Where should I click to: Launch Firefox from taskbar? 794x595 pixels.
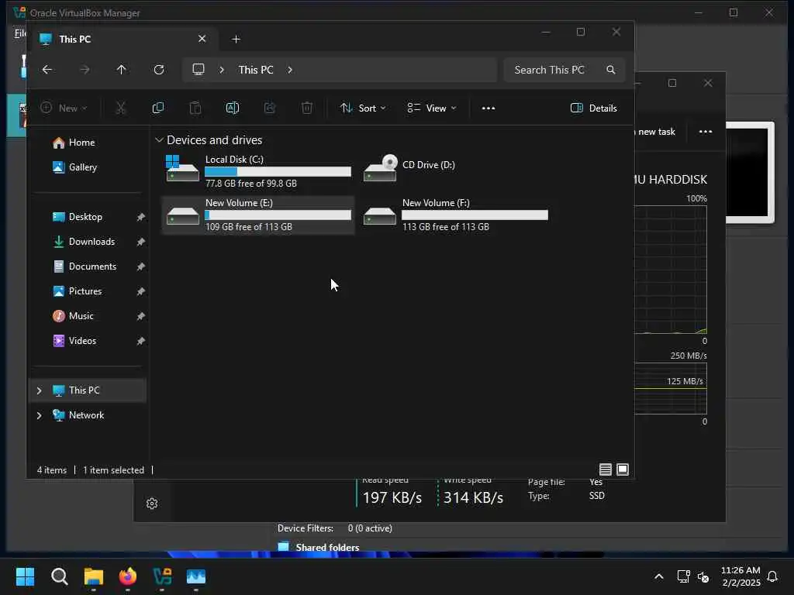(128, 576)
